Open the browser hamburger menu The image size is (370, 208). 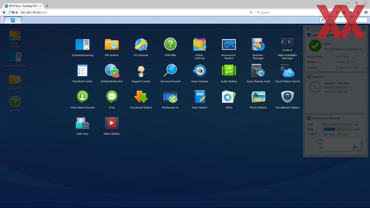366,13
